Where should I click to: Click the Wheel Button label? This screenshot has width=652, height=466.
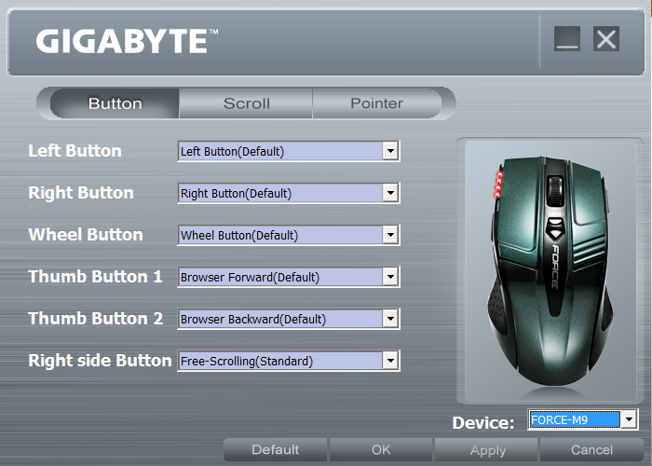(86, 235)
